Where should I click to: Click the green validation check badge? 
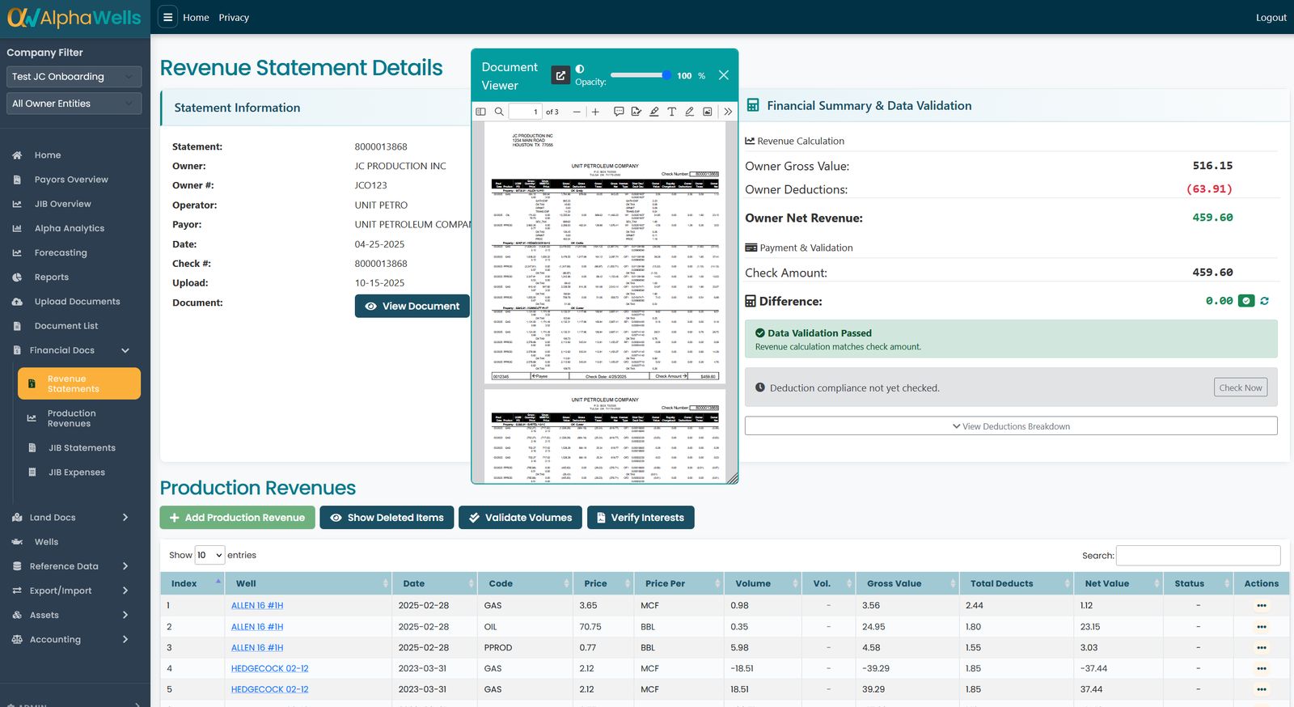tap(1246, 301)
